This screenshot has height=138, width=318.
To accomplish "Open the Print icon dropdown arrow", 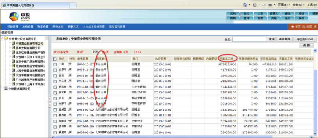I will tap(275, 5).
